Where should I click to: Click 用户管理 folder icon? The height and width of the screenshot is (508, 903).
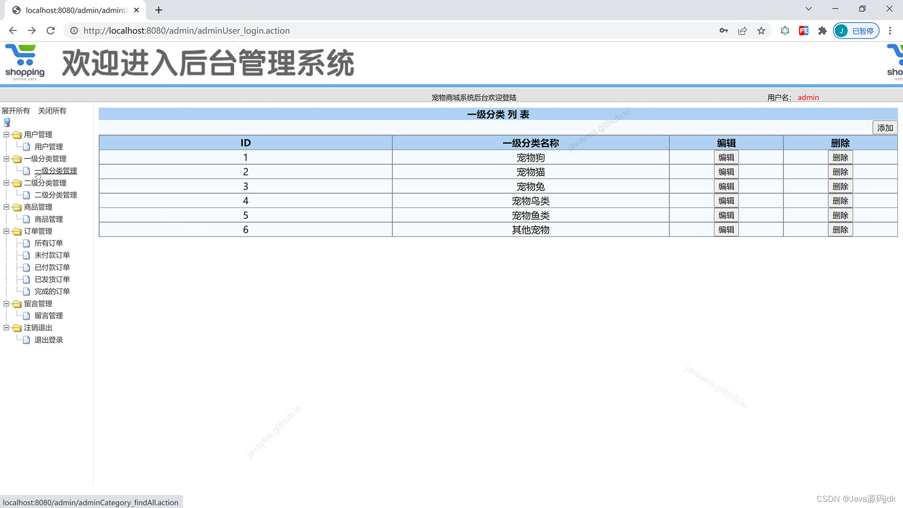(x=17, y=135)
